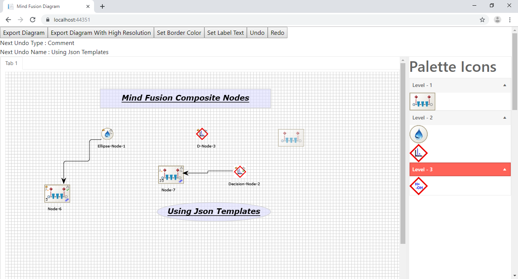The image size is (518, 279).
Task: Select the 'Mind Fusion Composite Nodes' title box
Action: tap(185, 98)
